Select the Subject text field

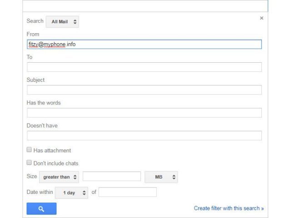click(144, 90)
